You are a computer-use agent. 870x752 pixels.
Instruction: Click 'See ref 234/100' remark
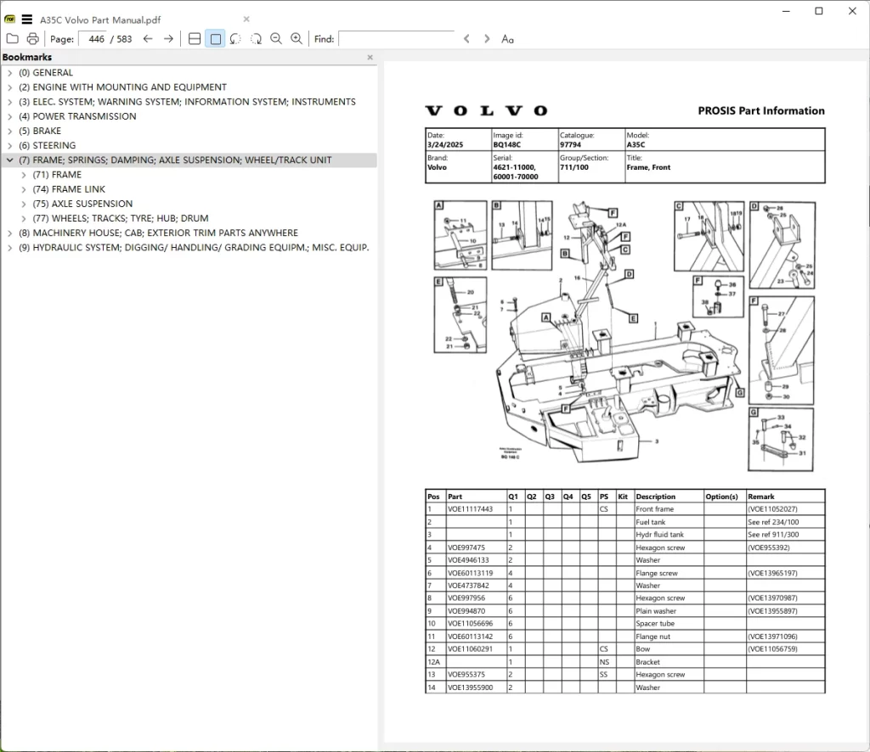tap(773, 522)
